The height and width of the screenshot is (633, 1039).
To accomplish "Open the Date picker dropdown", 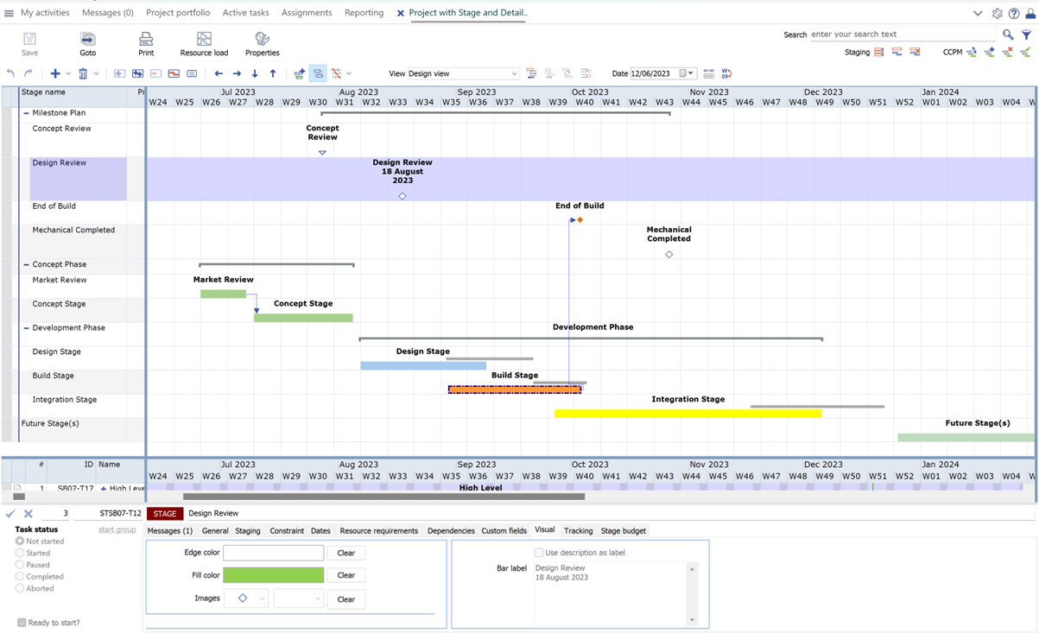I will tap(690, 73).
